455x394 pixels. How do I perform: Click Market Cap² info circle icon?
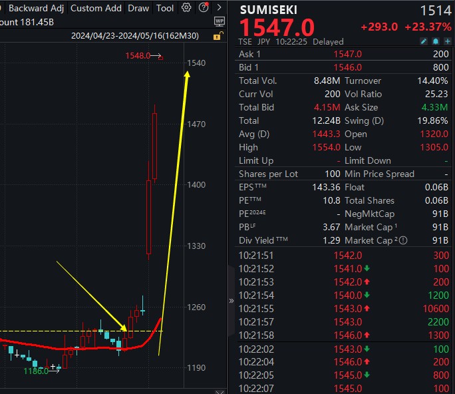click(x=403, y=240)
